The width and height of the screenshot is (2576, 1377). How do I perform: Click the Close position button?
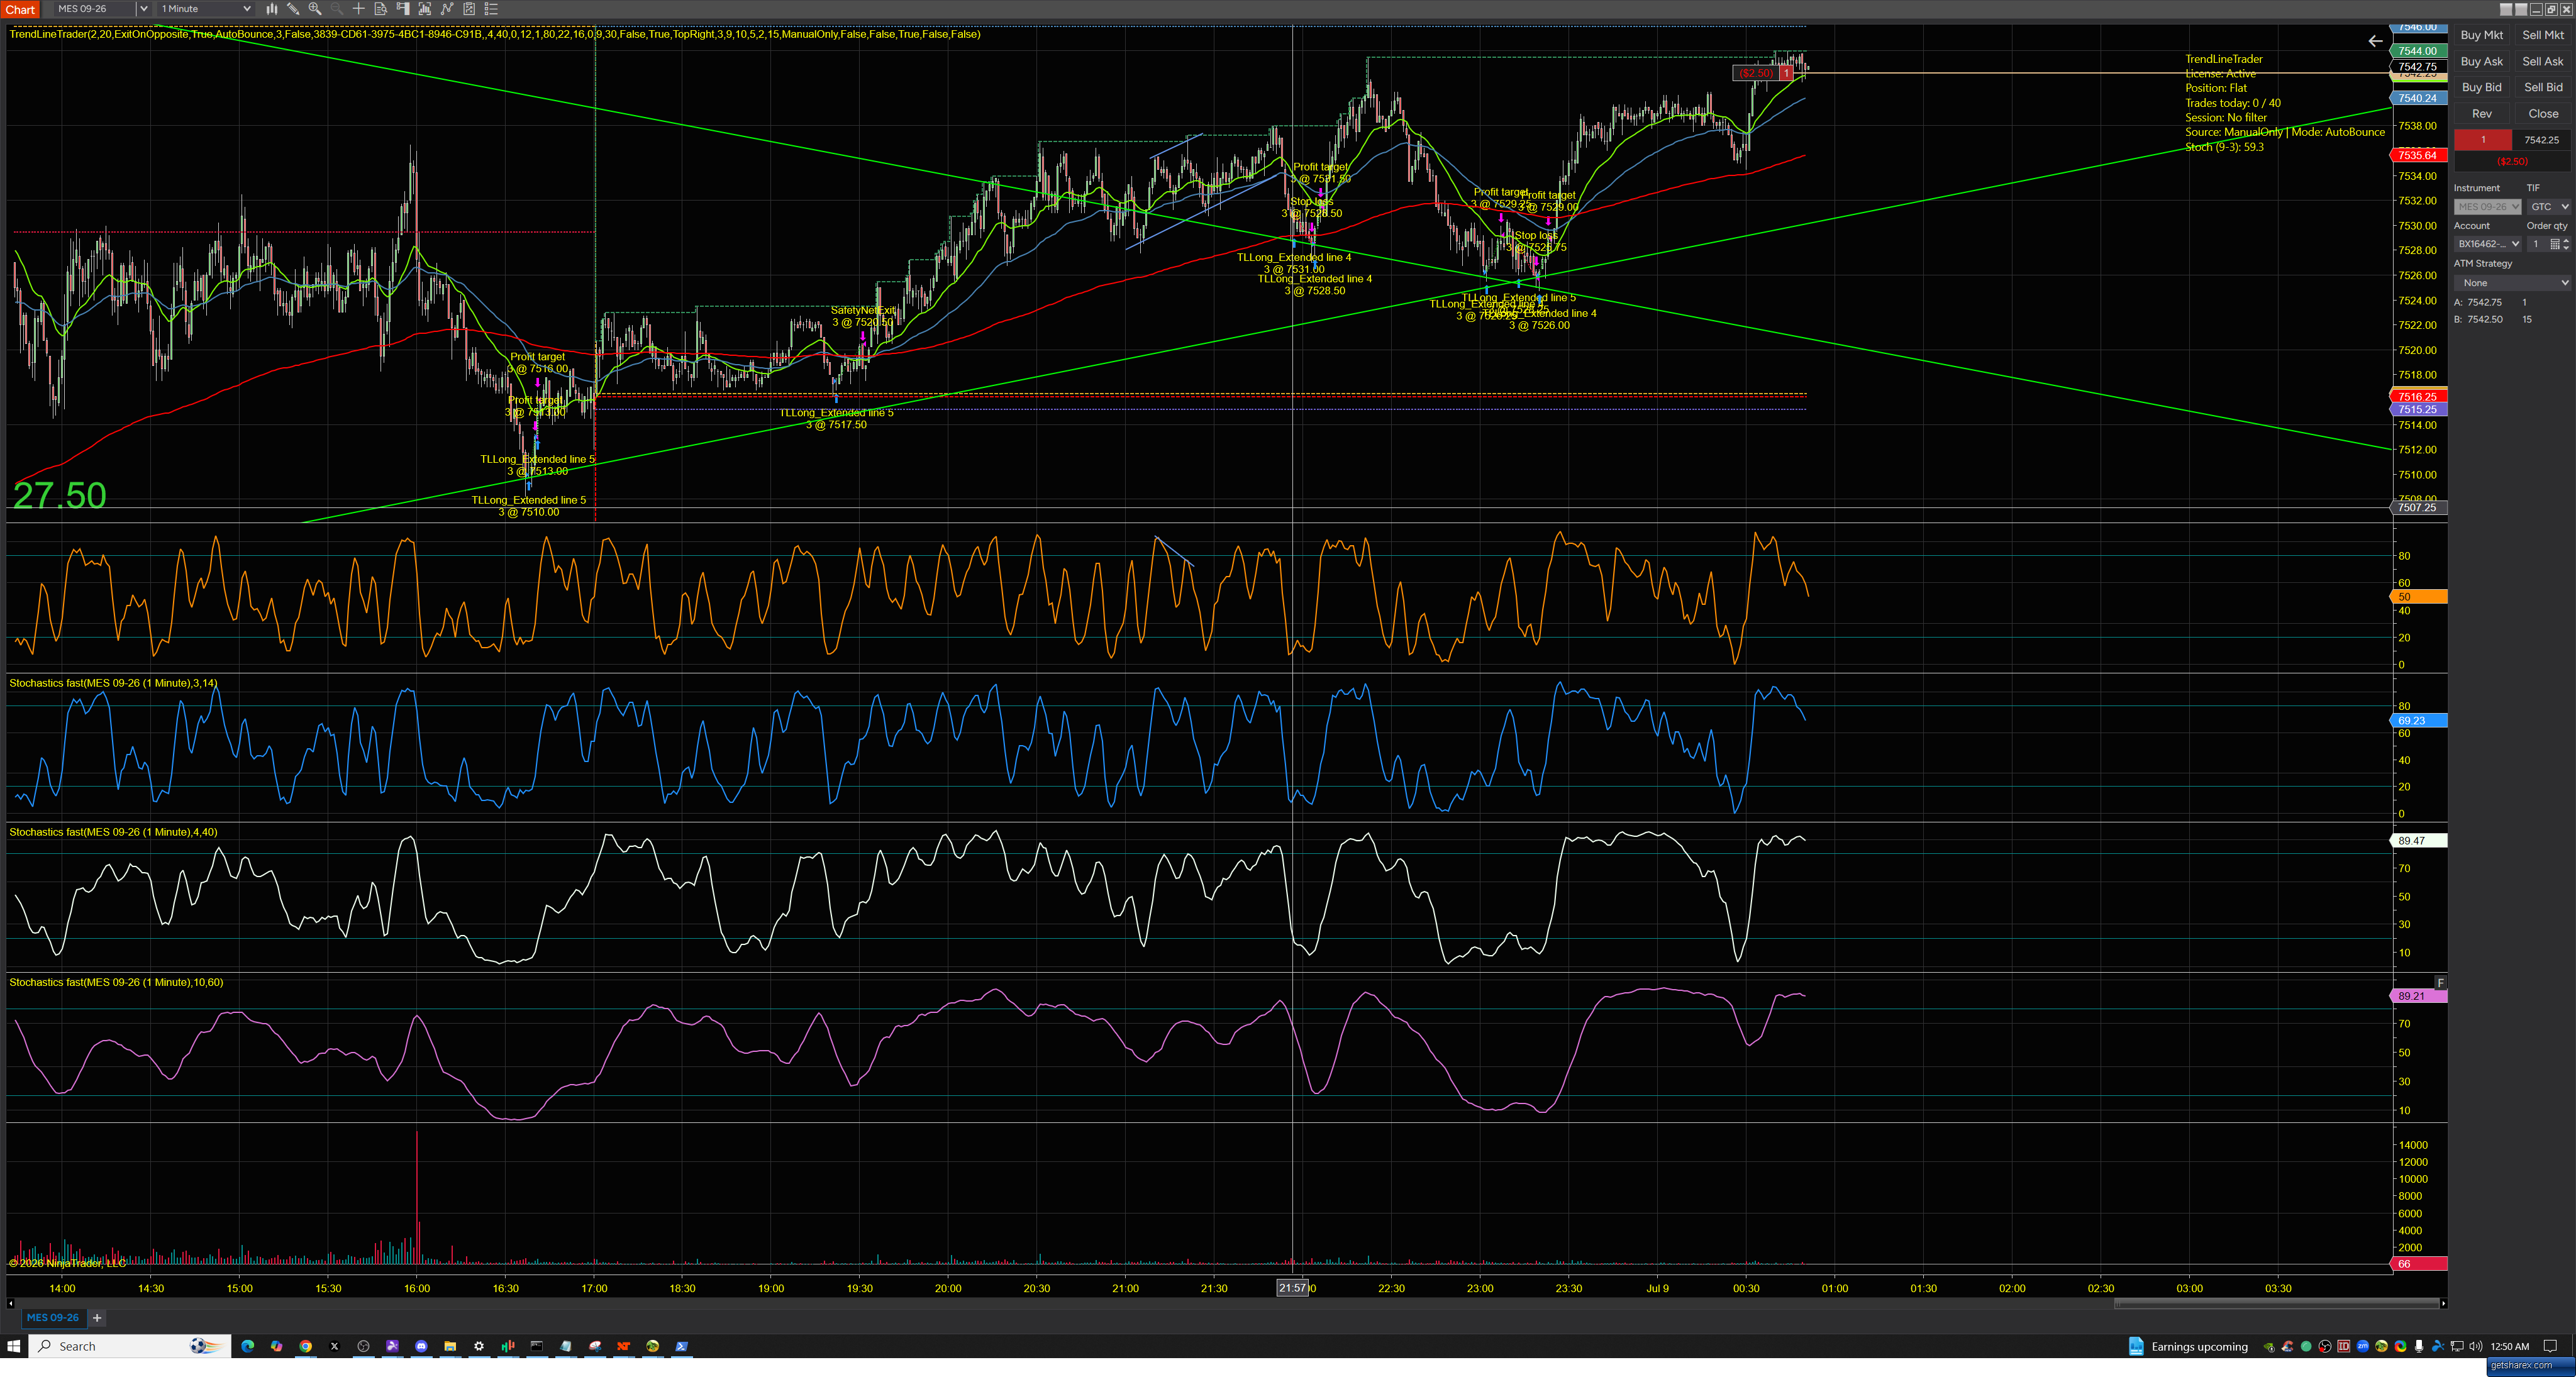point(2543,114)
